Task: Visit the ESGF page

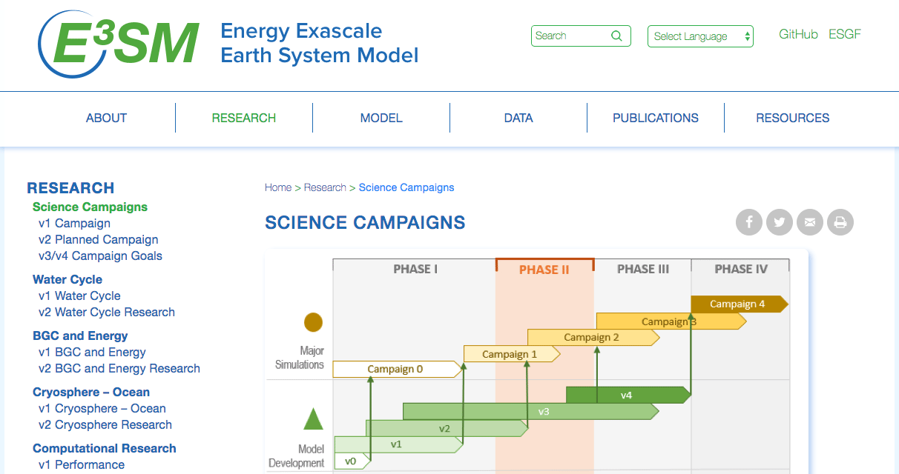Action: tap(845, 34)
